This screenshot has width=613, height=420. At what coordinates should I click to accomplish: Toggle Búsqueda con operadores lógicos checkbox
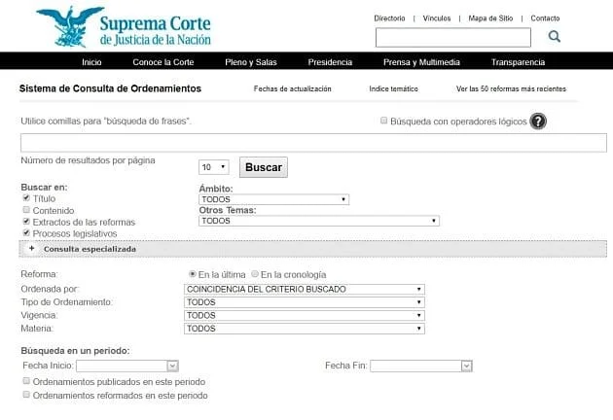(x=384, y=122)
